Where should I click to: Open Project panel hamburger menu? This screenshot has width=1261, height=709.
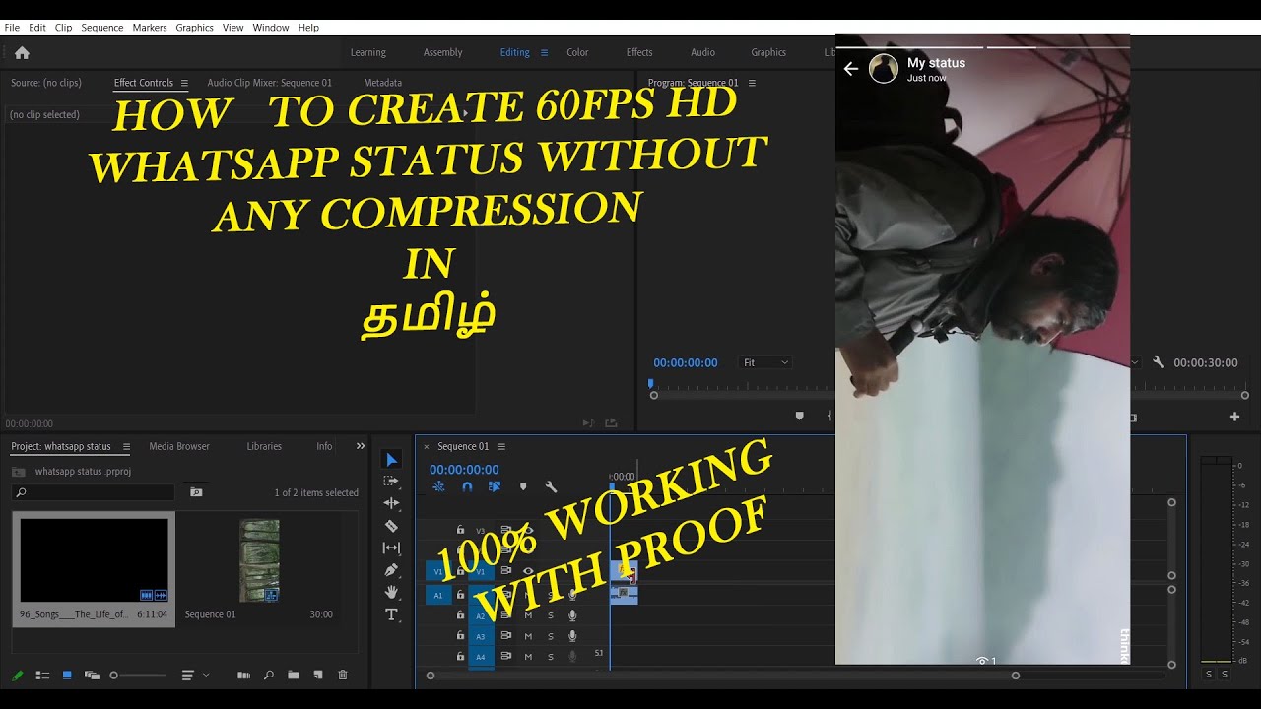pos(126,446)
